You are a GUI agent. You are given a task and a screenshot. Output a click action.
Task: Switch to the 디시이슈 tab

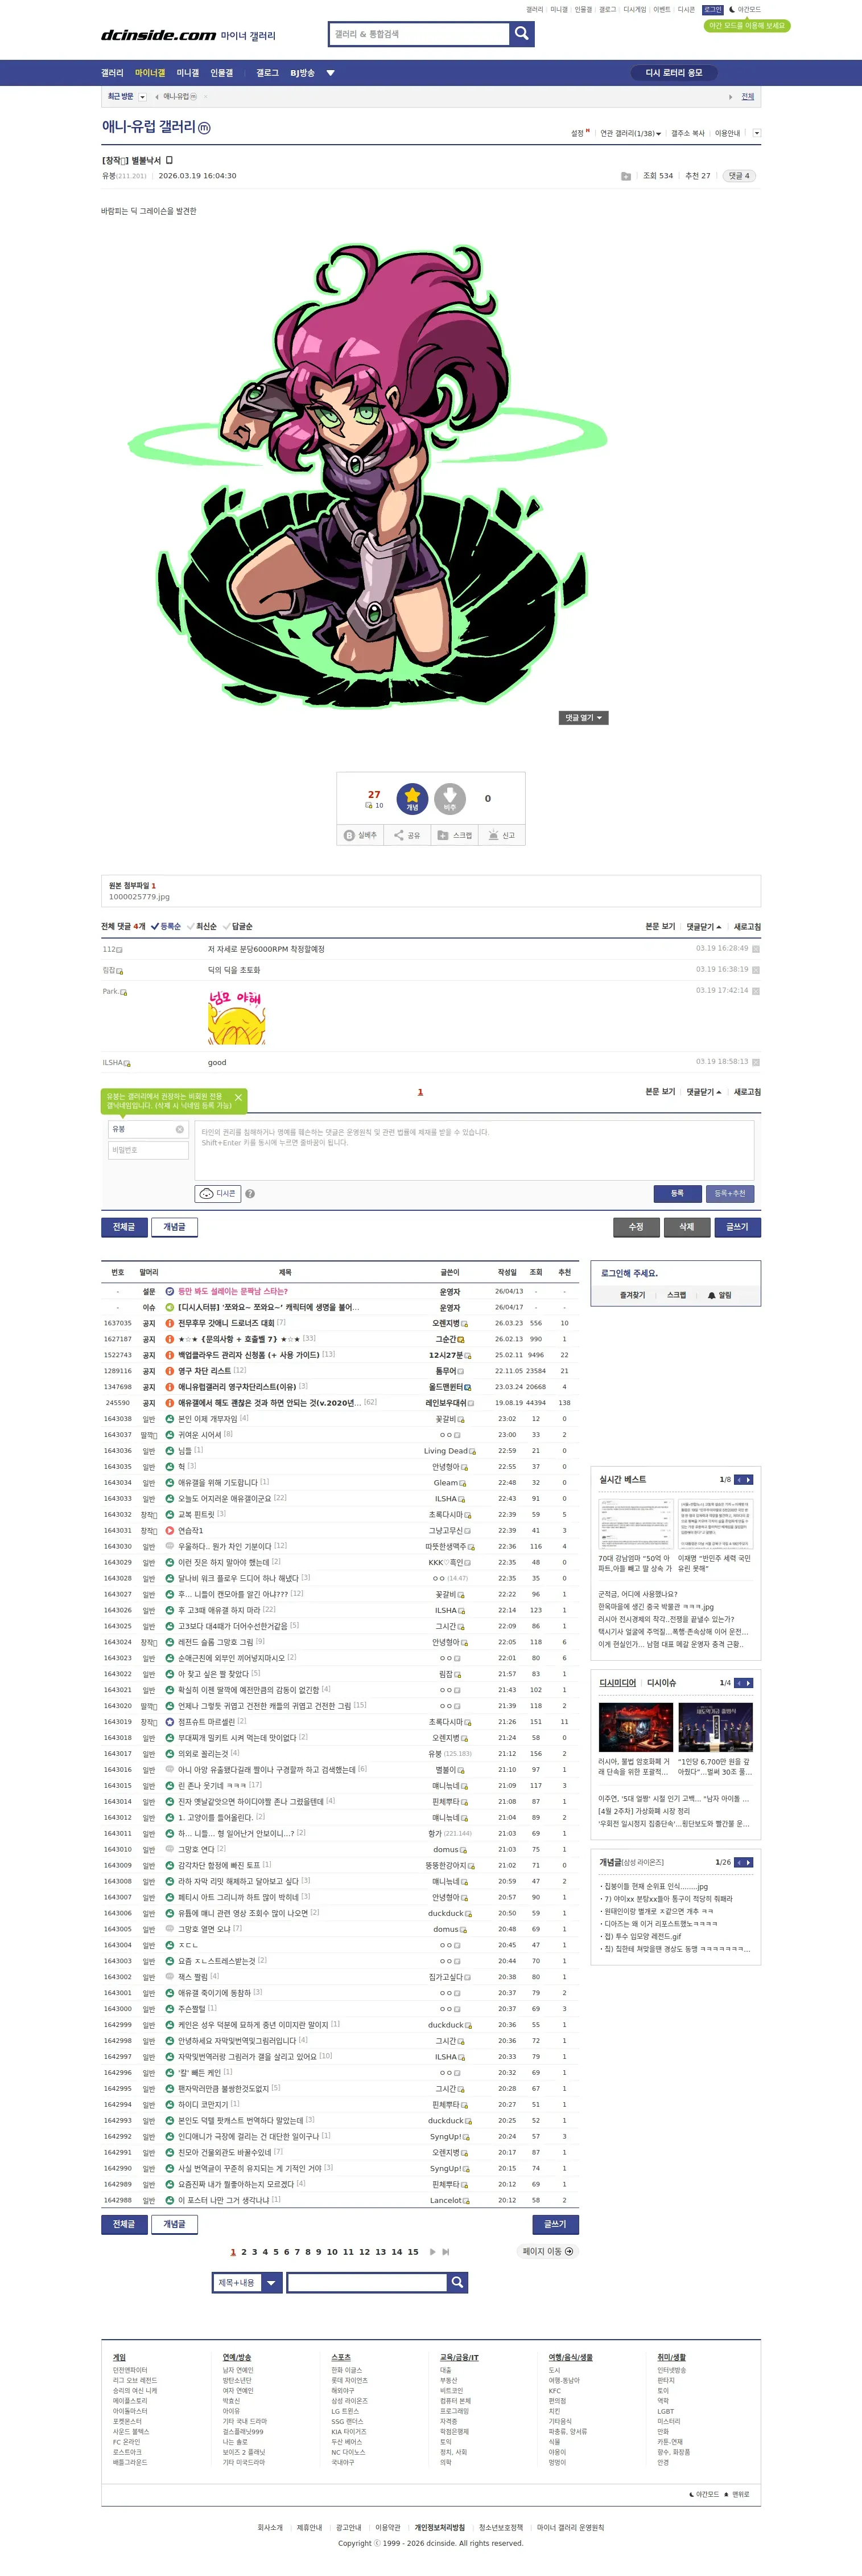coord(661,1683)
